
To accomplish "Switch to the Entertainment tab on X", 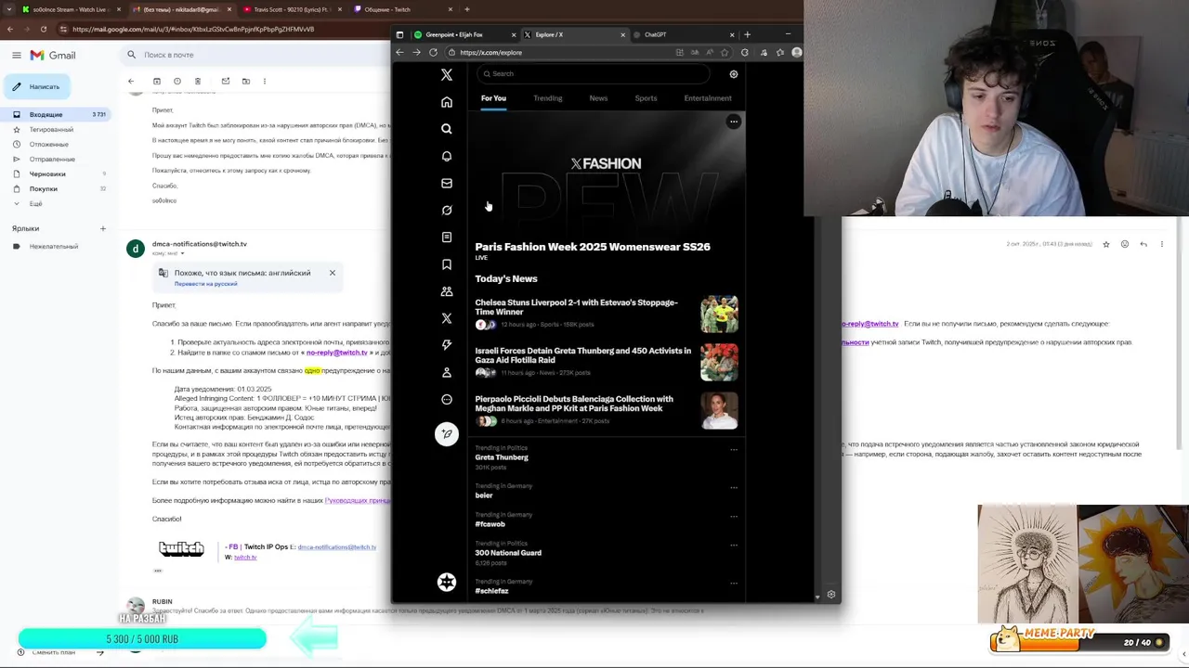I will click(708, 98).
